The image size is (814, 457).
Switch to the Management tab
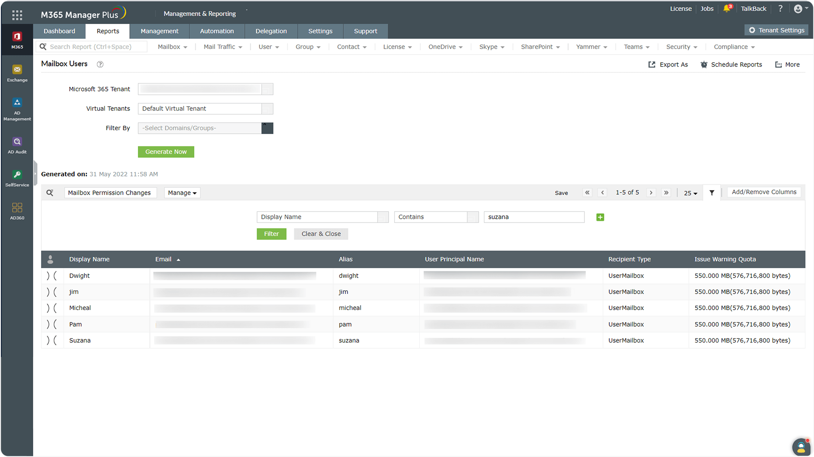(159, 31)
